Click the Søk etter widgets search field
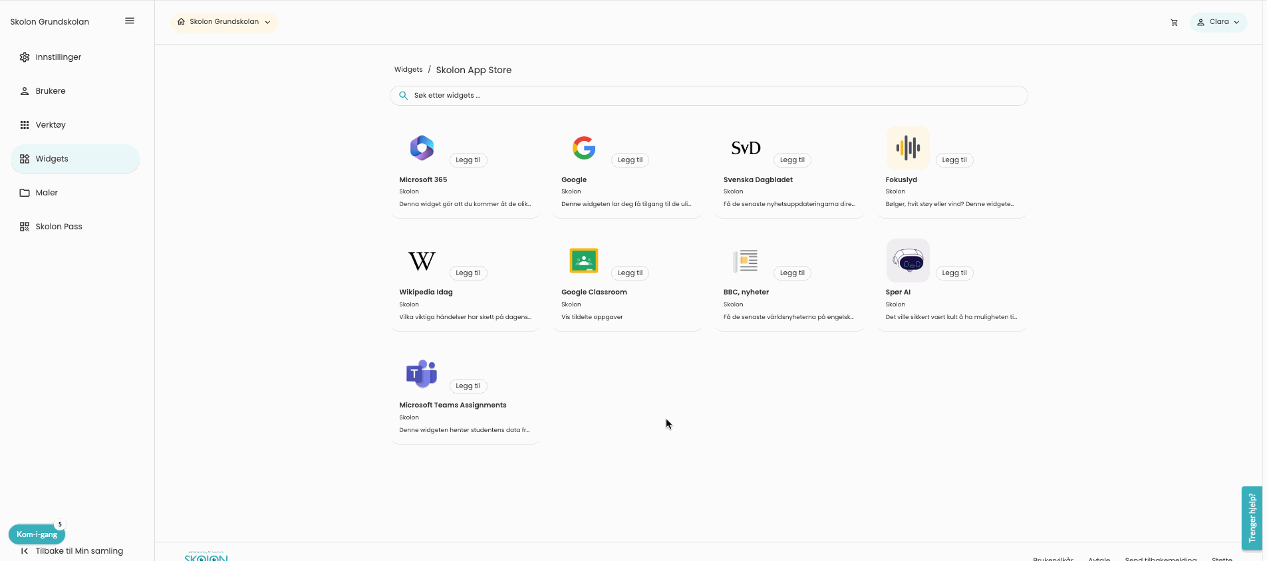1267x561 pixels. tap(708, 96)
